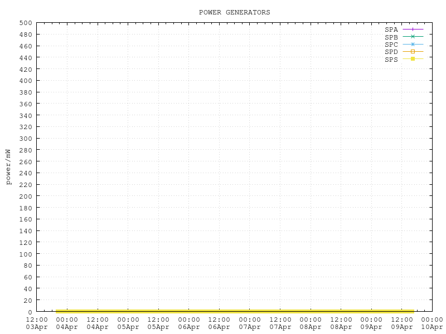Image resolution: width=446 pixels, height=334 pixels.
Task: Click the SPA legend plus marker
Action: tap(413, 29)
